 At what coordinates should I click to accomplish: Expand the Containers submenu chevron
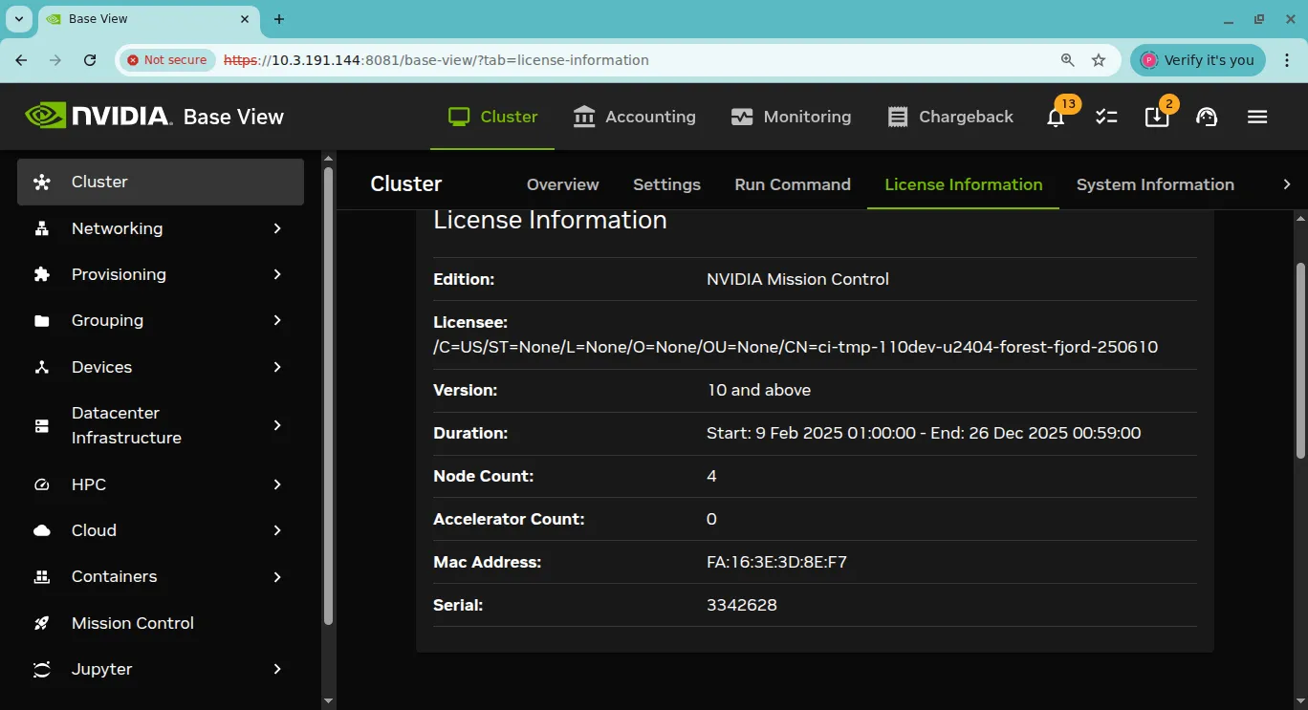pyautogui.click(x=277, y=576)
